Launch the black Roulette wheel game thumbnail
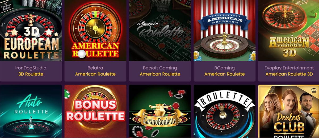This screenshot has width=319, height=138. pos(225,111)
